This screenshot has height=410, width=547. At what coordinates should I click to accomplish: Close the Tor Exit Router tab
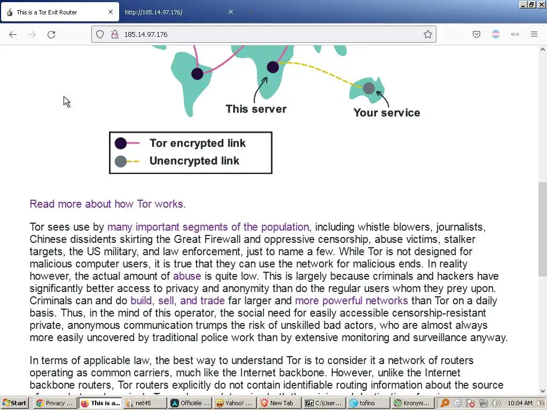(111, 12)
